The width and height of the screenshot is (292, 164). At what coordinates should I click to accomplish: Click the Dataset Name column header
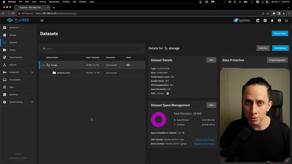tap(52, 57)
